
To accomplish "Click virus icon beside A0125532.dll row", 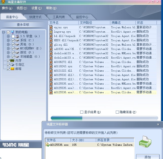I will click(x=51, y=75).
